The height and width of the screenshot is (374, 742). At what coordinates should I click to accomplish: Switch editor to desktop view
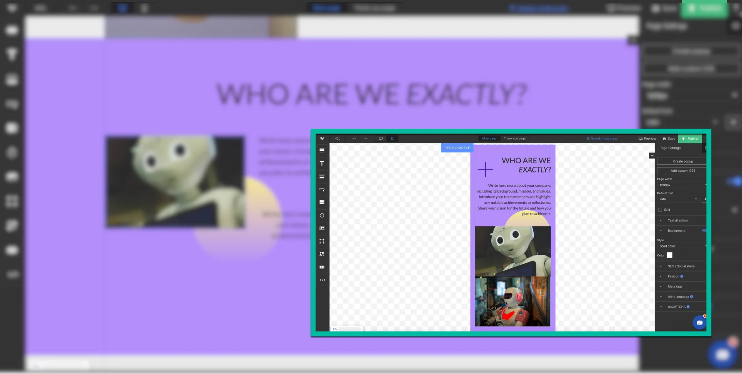(381, 138)
